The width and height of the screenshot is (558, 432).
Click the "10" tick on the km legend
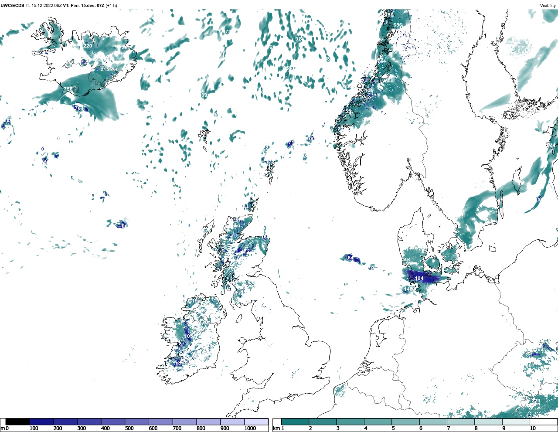(533, 429)
